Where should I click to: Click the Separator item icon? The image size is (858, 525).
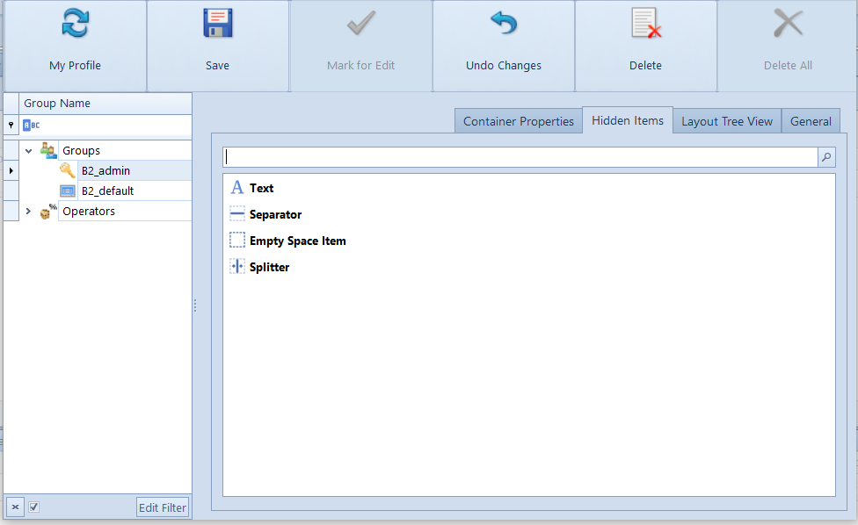237,213
